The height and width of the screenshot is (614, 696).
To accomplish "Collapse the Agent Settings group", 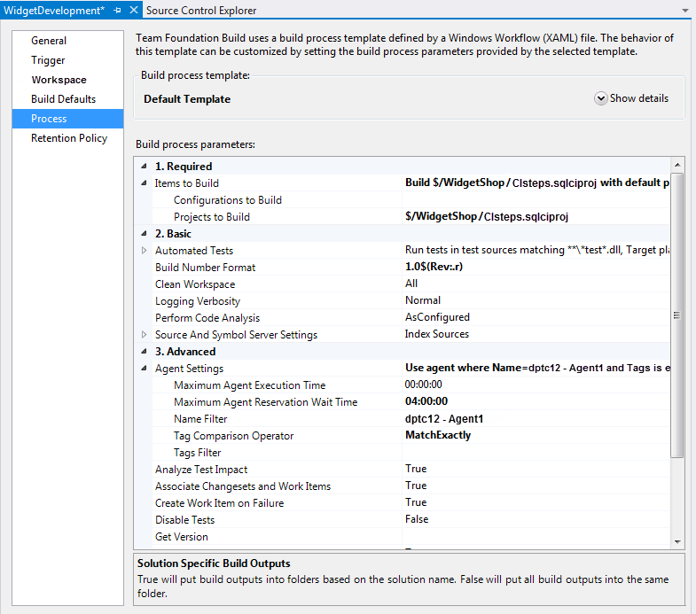I will tap(145, 369).
